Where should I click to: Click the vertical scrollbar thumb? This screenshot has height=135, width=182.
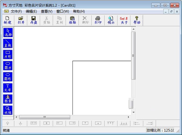[x=133, y=56]
